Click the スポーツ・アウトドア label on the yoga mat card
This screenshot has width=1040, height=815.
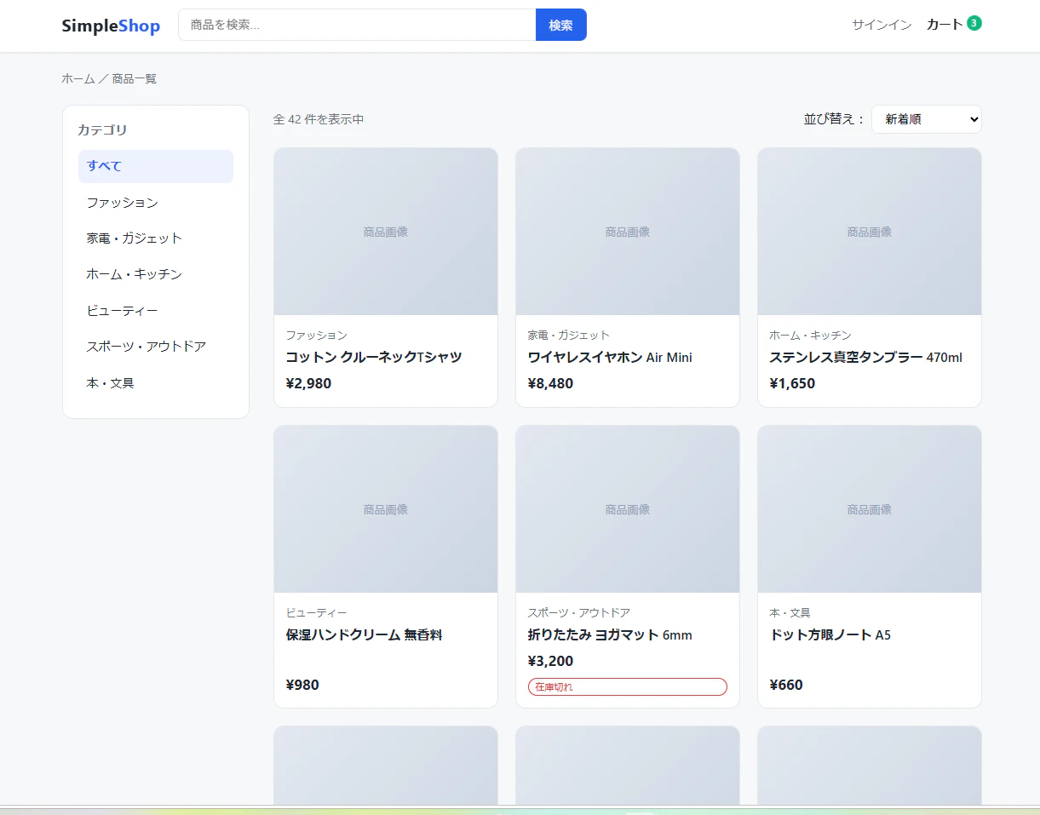pos(579,613)
